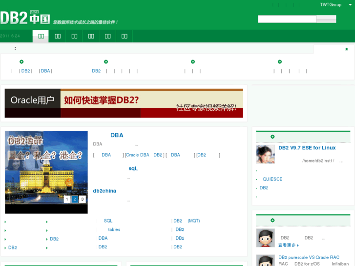Image resolution: width=355 pixels, height=266 pixels.
Task: Select the highlighted white navigation tab
Action: [x=41, y=36]
